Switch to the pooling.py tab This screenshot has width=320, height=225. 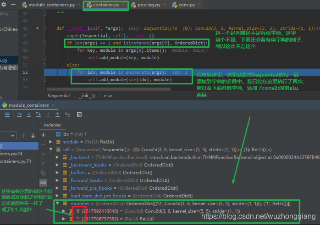(146, 5)
